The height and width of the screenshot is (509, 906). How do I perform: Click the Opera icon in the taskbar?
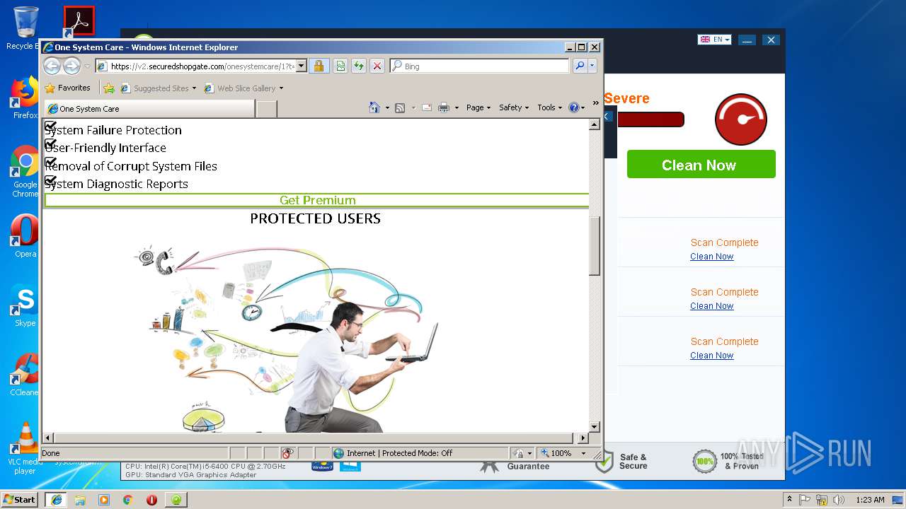pyautogui.click(x=151, y=500)
